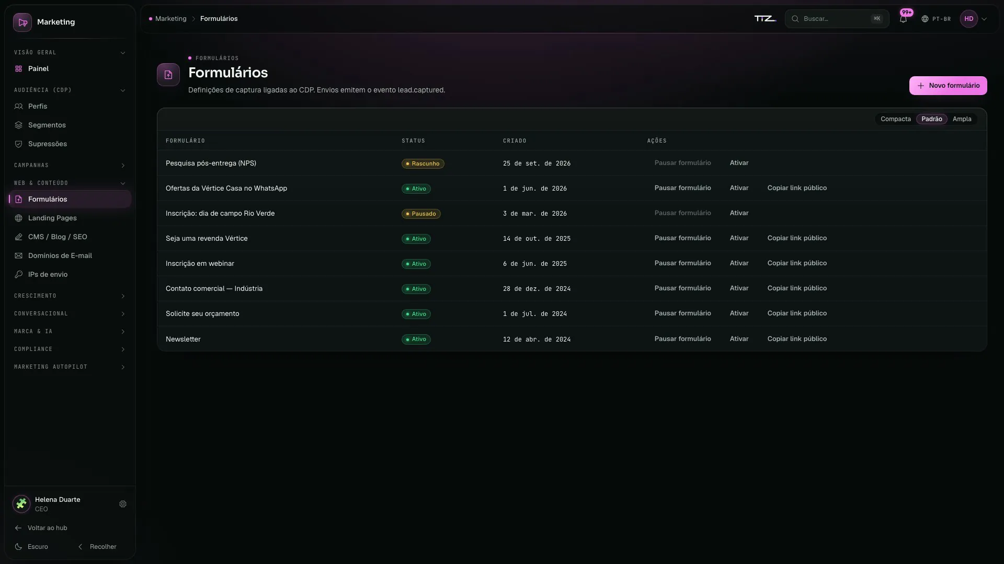Copy public link for Newsletter form
Image resolution: width=1004 pixels, height=564 pixels.
(797, 339)
